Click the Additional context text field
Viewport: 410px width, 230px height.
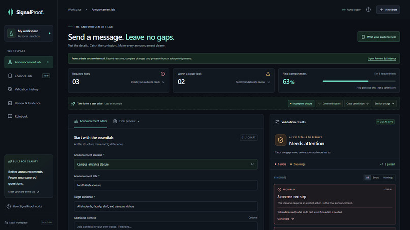pos(165,226)
